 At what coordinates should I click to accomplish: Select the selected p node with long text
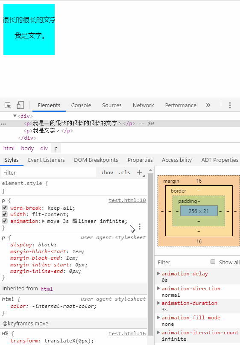coord(120,123)
